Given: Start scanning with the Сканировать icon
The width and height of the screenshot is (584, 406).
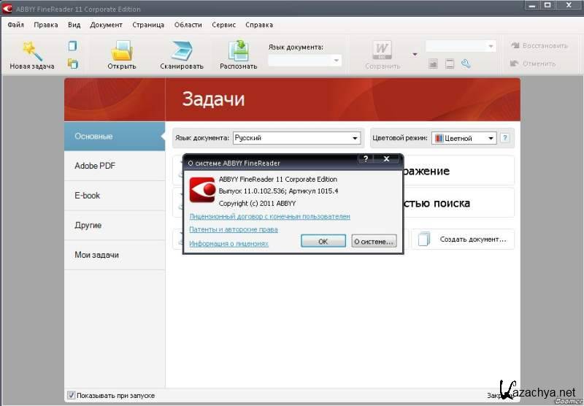Looking at the screenshot, I should [x=181, y=50].
